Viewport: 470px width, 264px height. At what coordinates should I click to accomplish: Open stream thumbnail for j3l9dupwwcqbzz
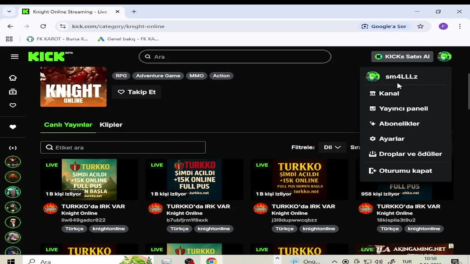pyautogui.click(x=299, y=179)
